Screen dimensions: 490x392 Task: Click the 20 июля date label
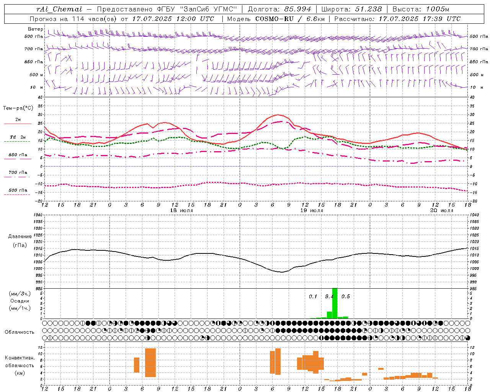click(442, 211)
